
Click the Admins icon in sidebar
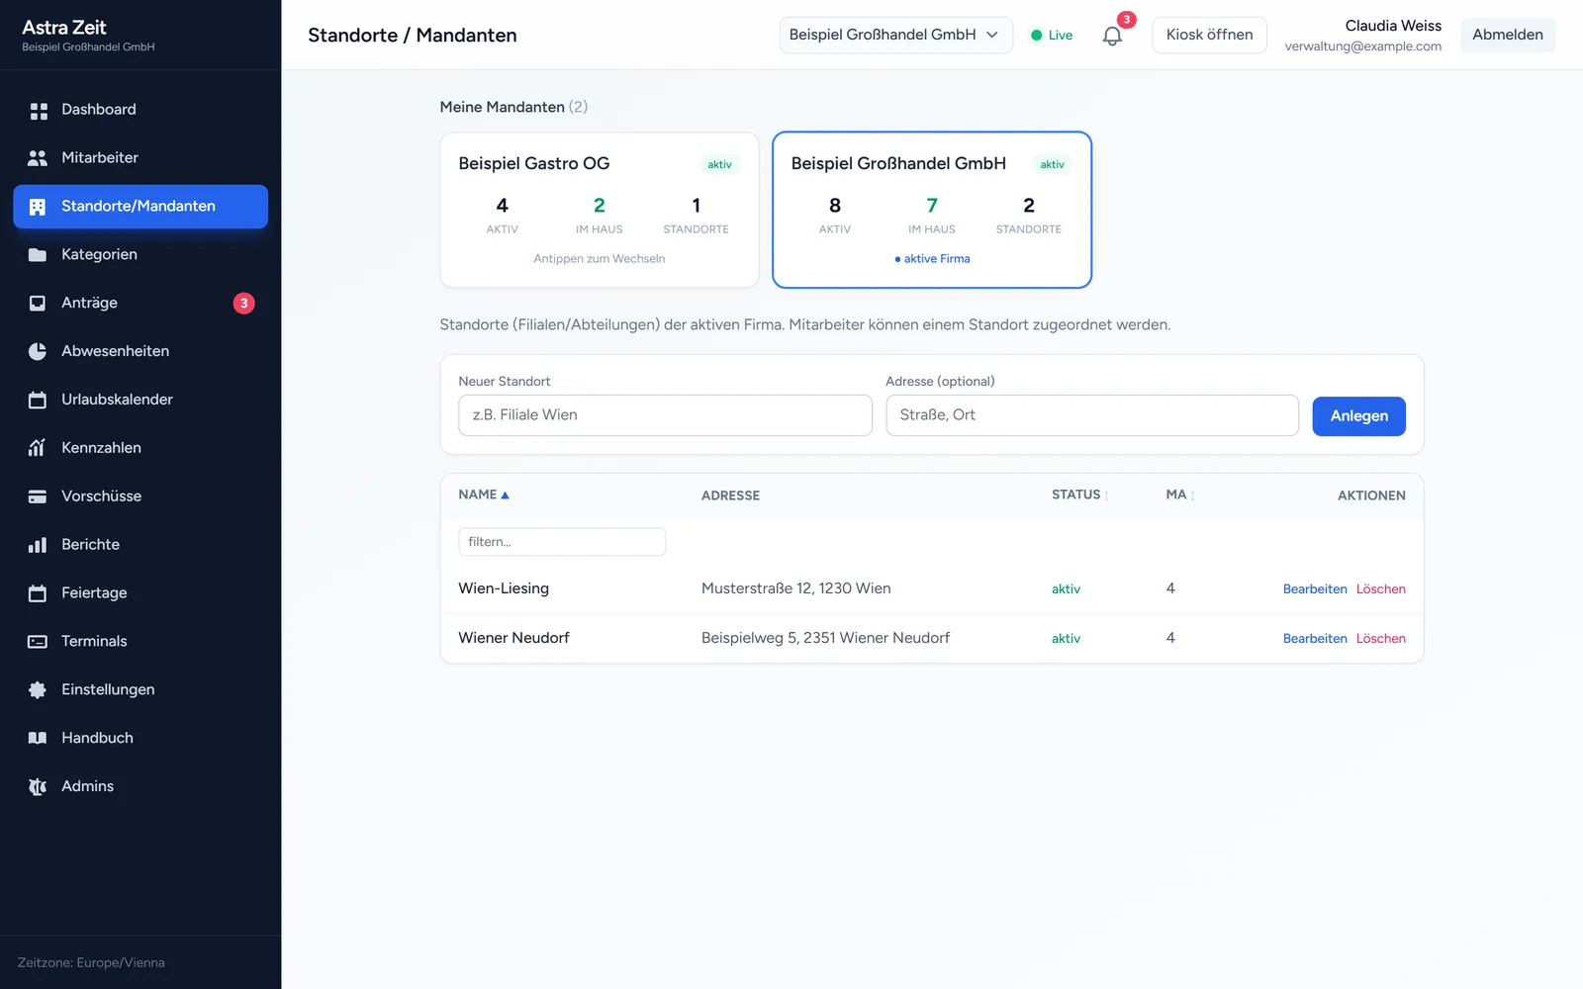coord(38,787)
